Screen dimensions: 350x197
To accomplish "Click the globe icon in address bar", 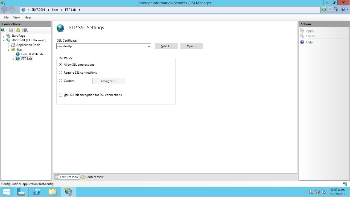I will point(24,10).
